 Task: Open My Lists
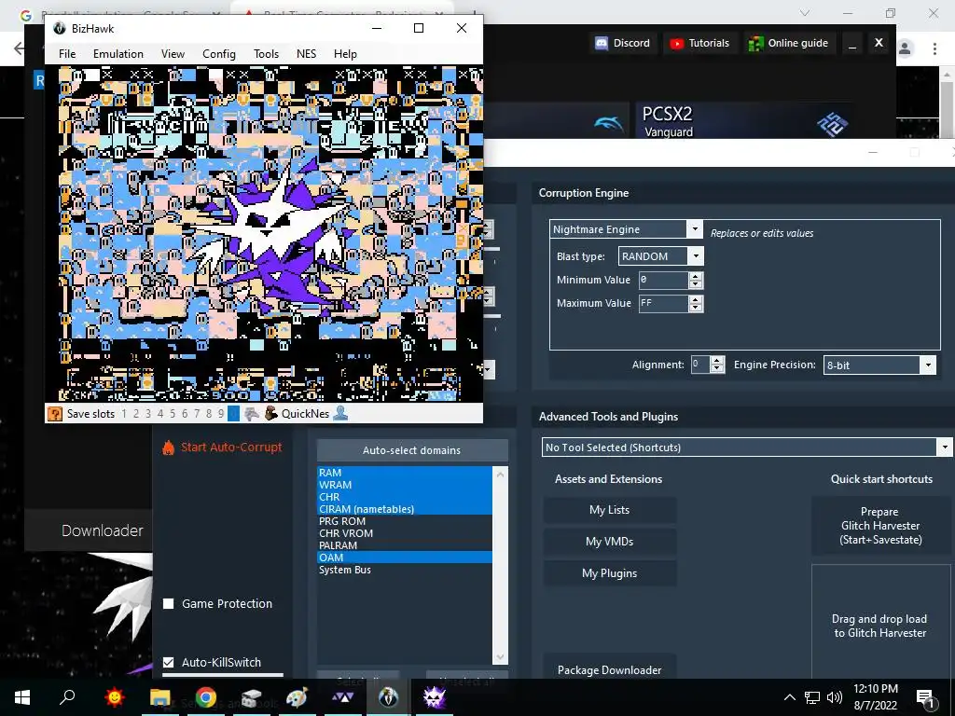[x=610, y=510]
